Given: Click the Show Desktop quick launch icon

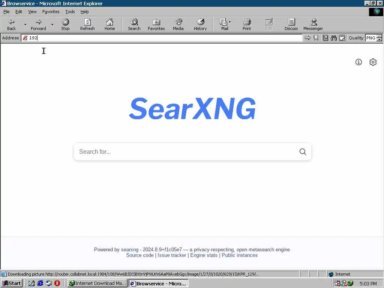Looking at the screenshot, I should 49,283.
